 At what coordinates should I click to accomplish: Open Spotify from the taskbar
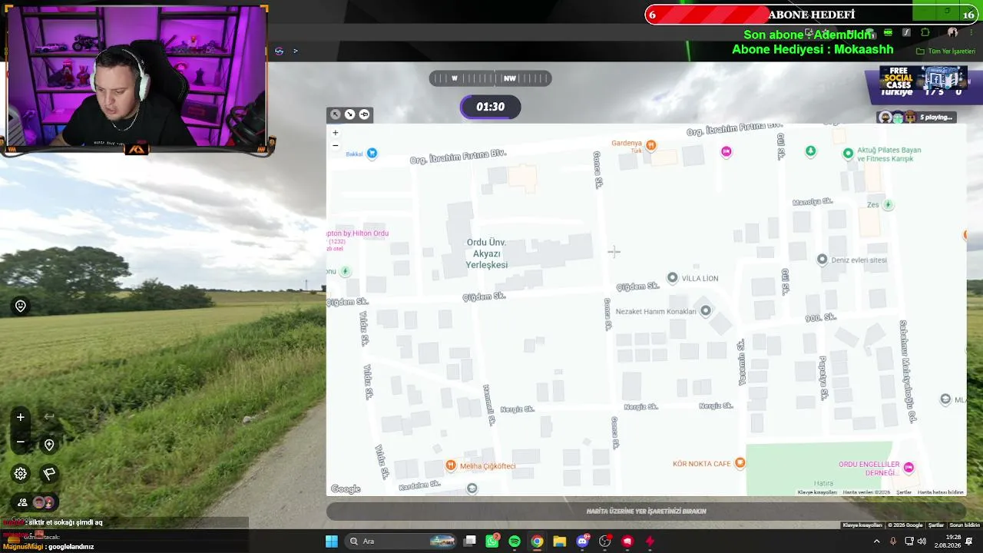click(515, 541)
